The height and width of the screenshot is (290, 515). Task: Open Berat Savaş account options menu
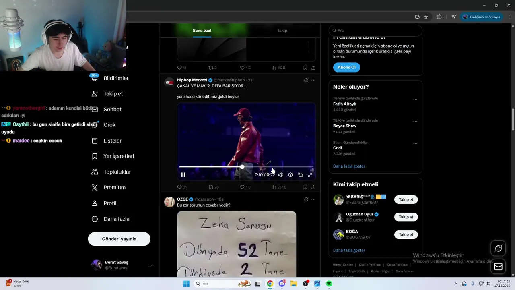pyautogui.click(x=152, y=265)
